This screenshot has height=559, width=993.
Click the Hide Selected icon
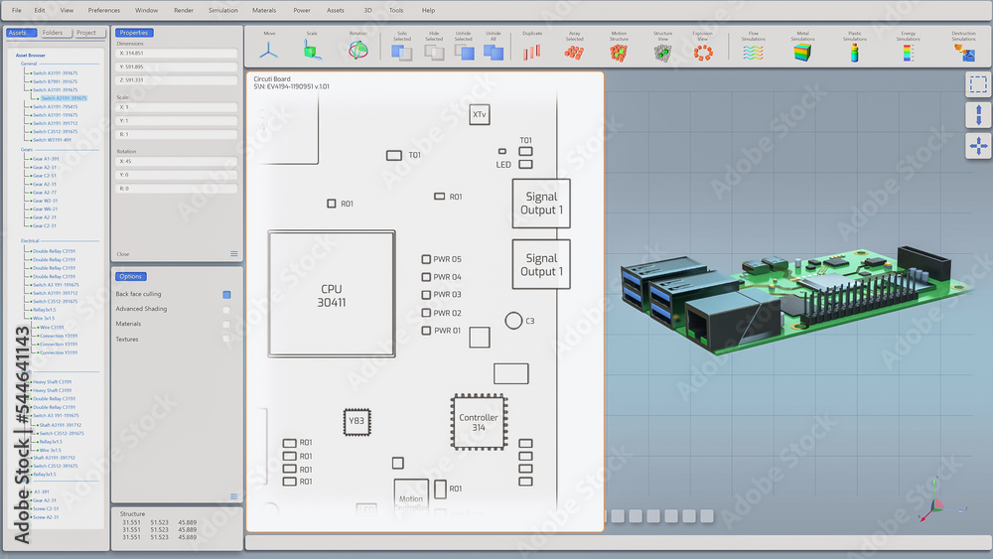point(434,53)
